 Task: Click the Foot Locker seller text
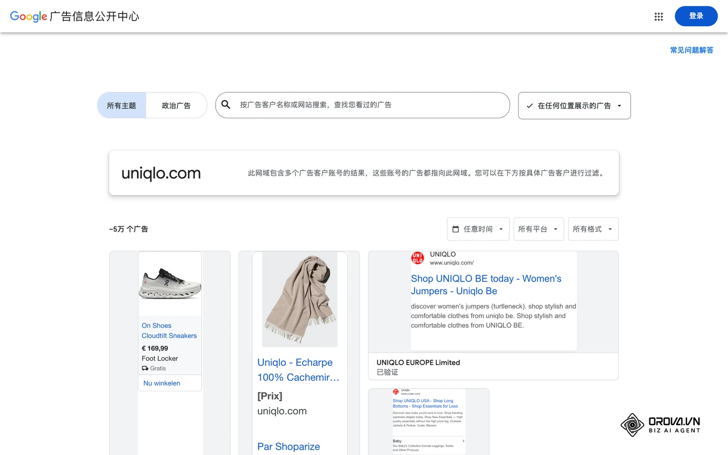(x=160, y=359)
